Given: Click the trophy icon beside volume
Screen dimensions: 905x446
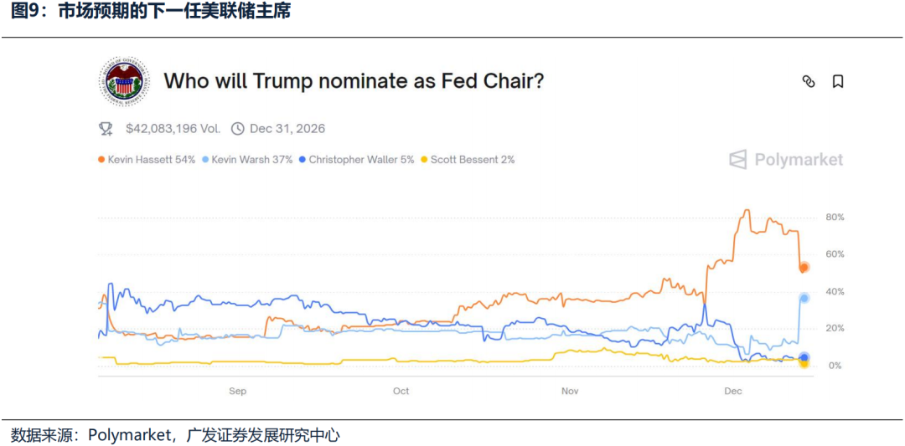Looking at the screenshot, I should [106, 129].
